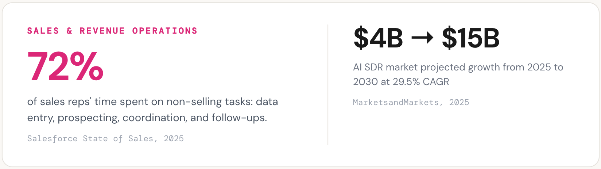The height and width of the screenshot is (169, 601).
Task: Click the "sales reps' time" phrase
Action: coord(78,101)
